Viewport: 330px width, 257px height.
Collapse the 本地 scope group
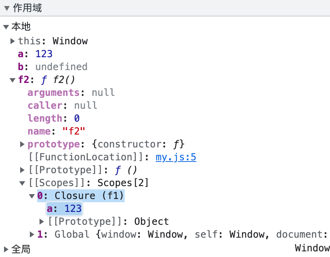6,27
